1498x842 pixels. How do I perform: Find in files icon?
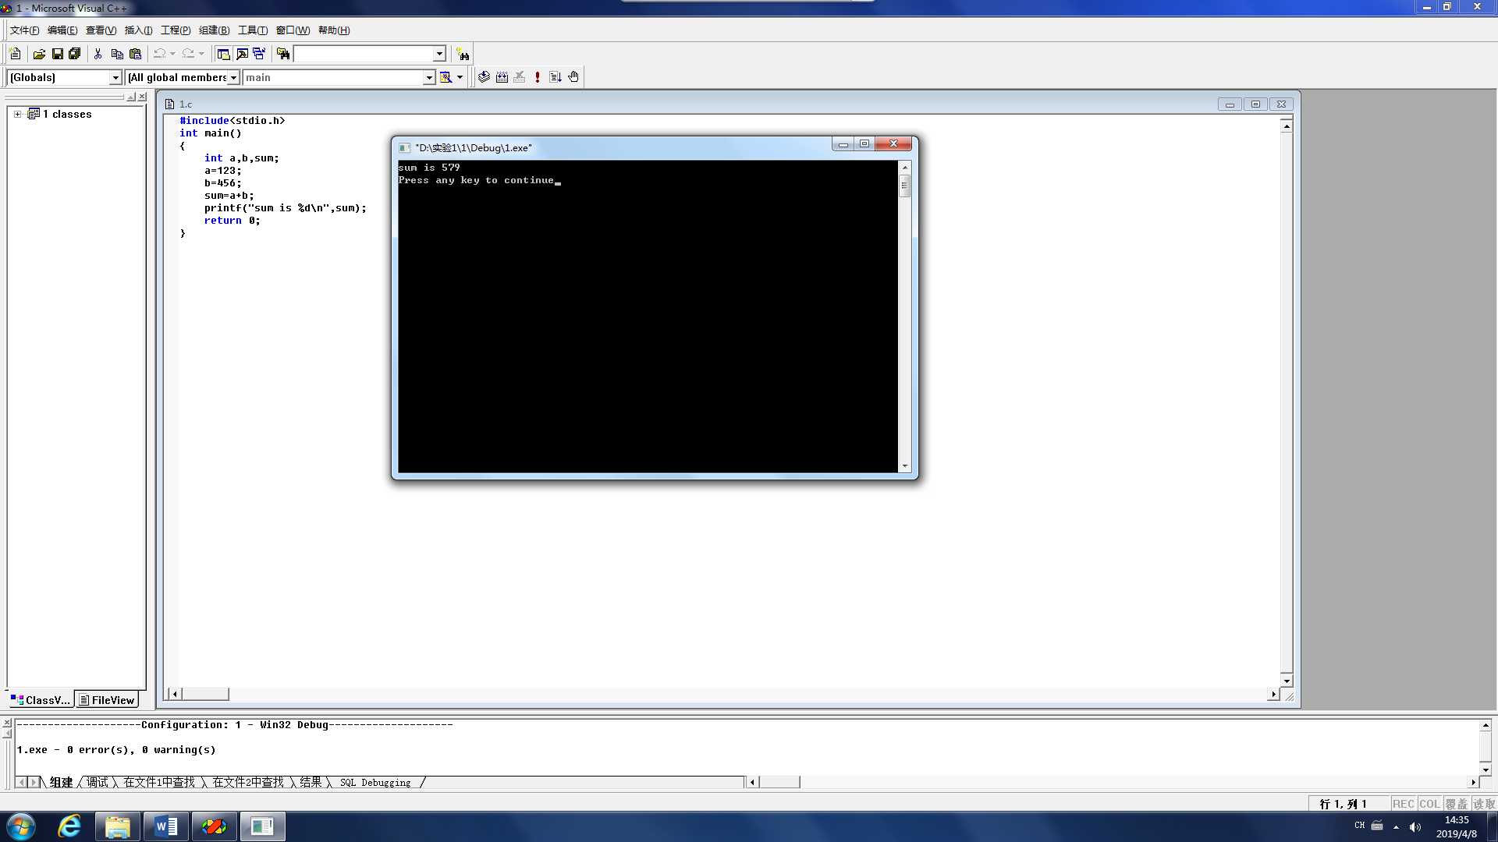(x=283, y=54)
